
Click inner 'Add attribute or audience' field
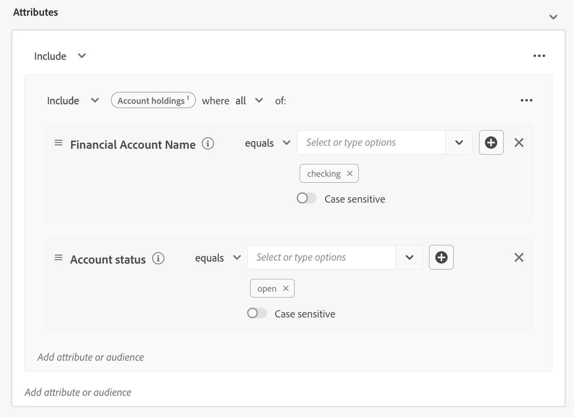point(90,357)
